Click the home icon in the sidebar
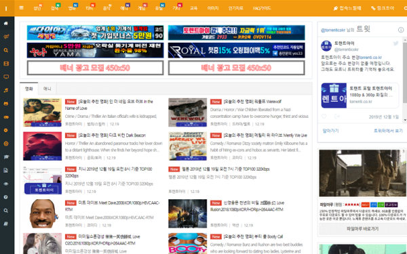Image resolution: width=407 pixels, height=254 pixels. point(5,24)
